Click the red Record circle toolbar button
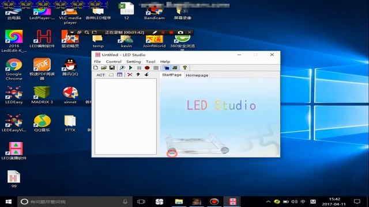The height and width of the screenshot is (207, 369). click(x=147, y=68)
